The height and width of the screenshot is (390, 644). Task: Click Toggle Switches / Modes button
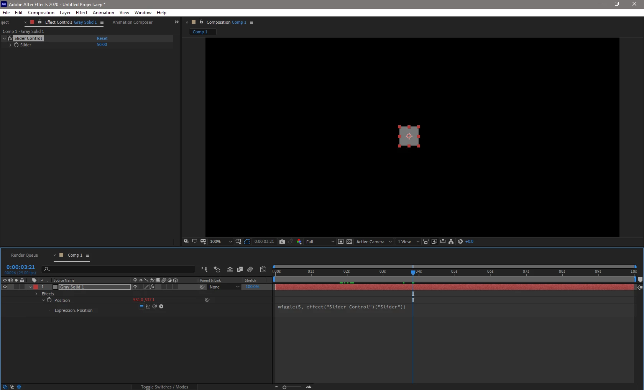(x=164, y=387)
